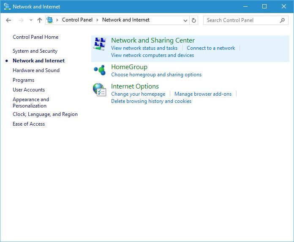Click the HomeGroup icon

point(100,70)
